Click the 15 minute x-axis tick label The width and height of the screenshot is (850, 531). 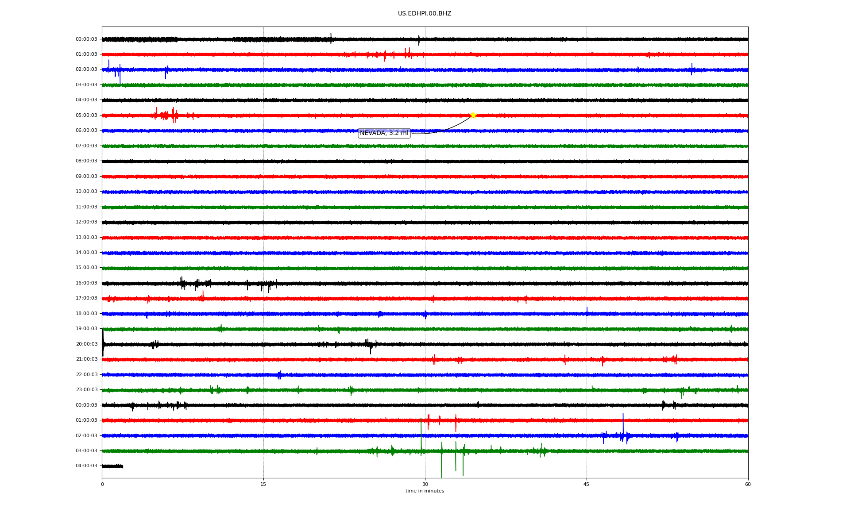(x=263, y=485)
